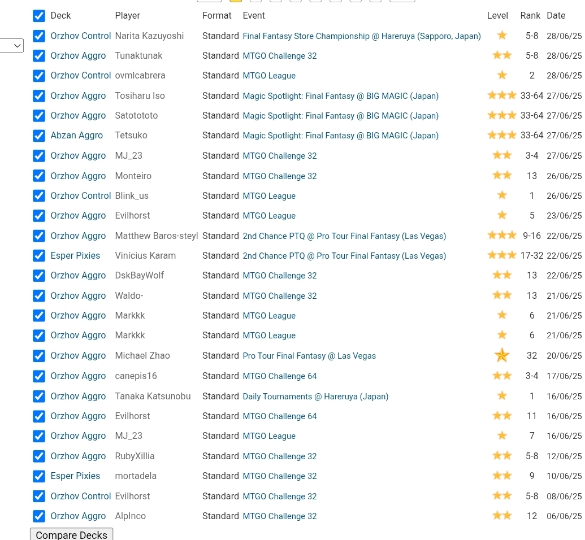The image size is (585, 540).
Task: Uncheck Vinícius Karam's Esper Pixies checkbox
Action: pyautogui.click(x=39, y=255)
